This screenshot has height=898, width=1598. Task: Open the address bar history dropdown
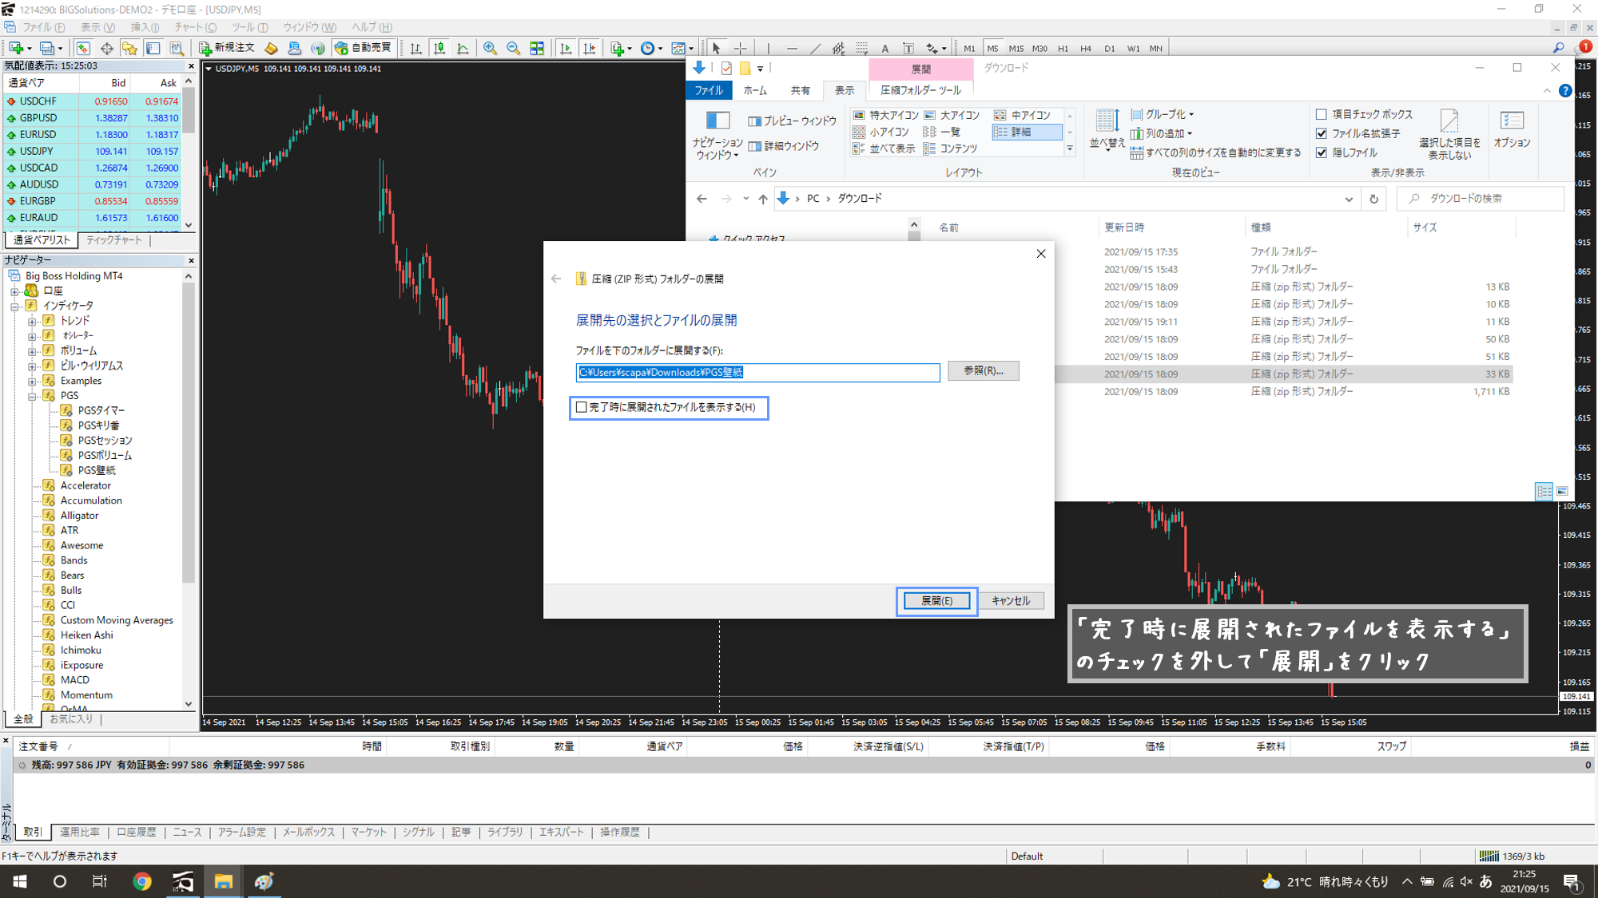(x=1349, y=199)
